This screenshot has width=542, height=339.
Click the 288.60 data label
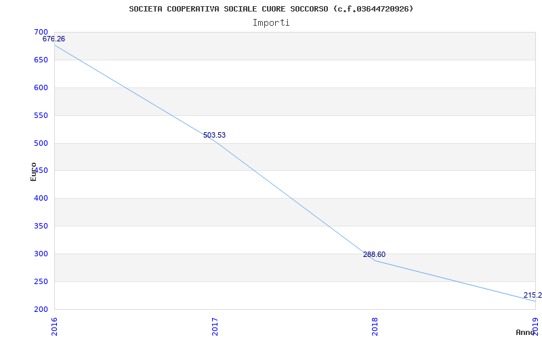pos(375,255)
